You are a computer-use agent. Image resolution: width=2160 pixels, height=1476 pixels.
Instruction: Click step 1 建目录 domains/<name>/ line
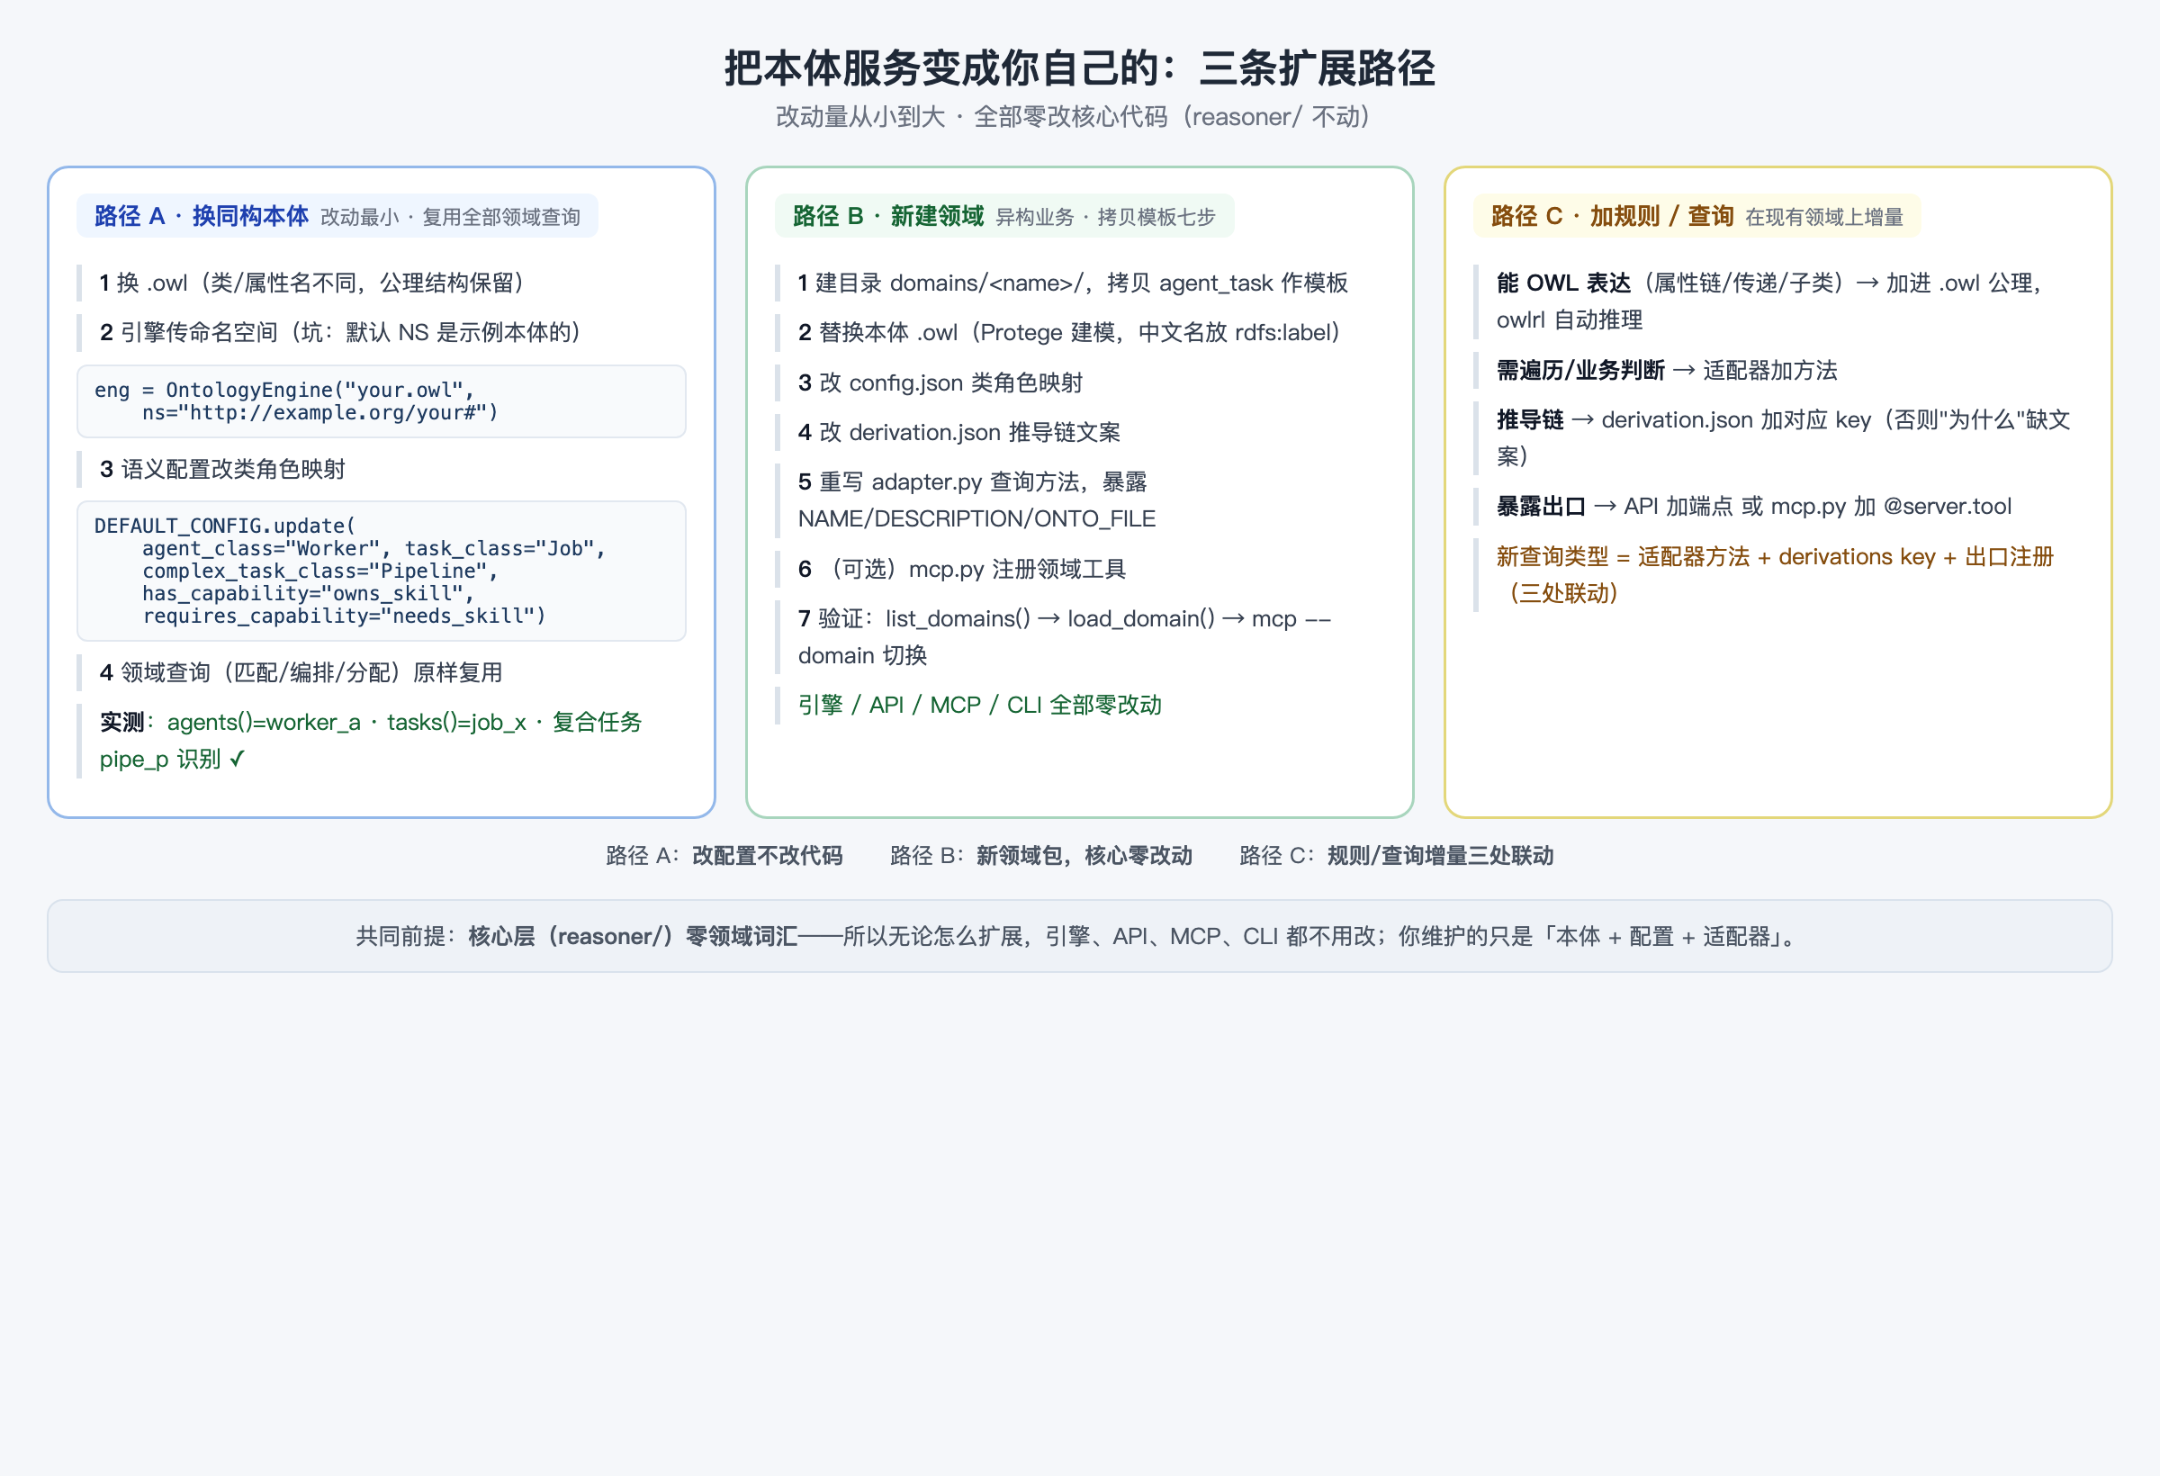click(x=1080, y=283)
